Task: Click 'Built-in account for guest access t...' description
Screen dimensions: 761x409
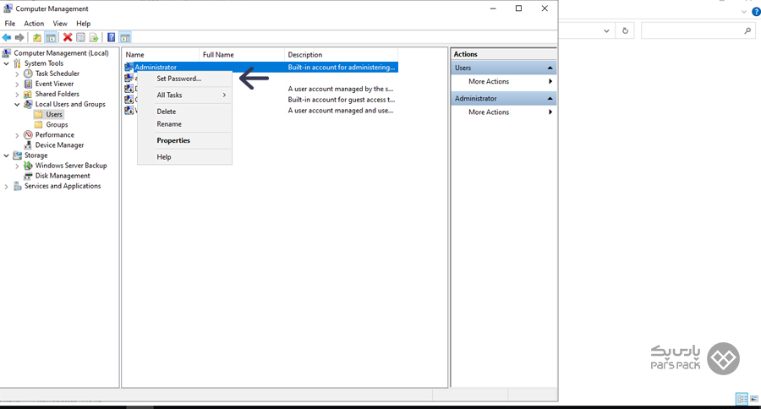Action: pyautogui.click(x=342, y=100)
